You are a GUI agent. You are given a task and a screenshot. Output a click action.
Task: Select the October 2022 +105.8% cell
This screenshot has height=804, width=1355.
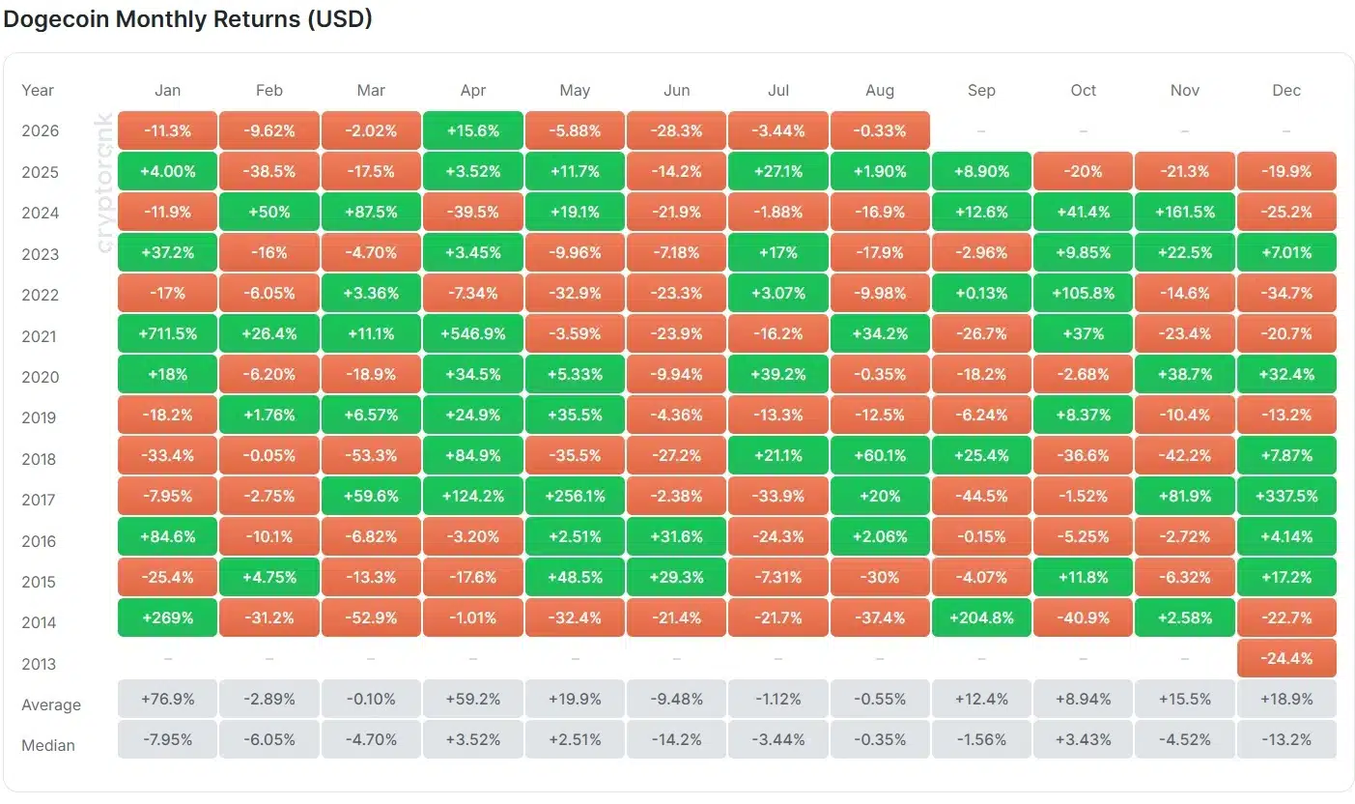1084,293
